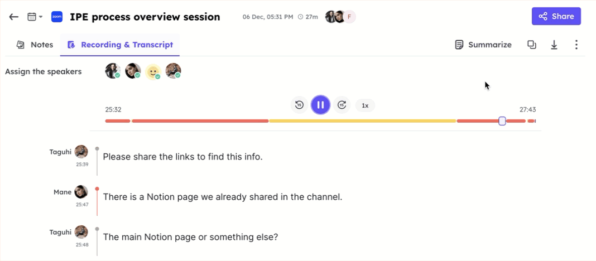Click the 06 Dec, 05:31 PM date
Viewport: 596px width, 261px height.
coord(268,17)
